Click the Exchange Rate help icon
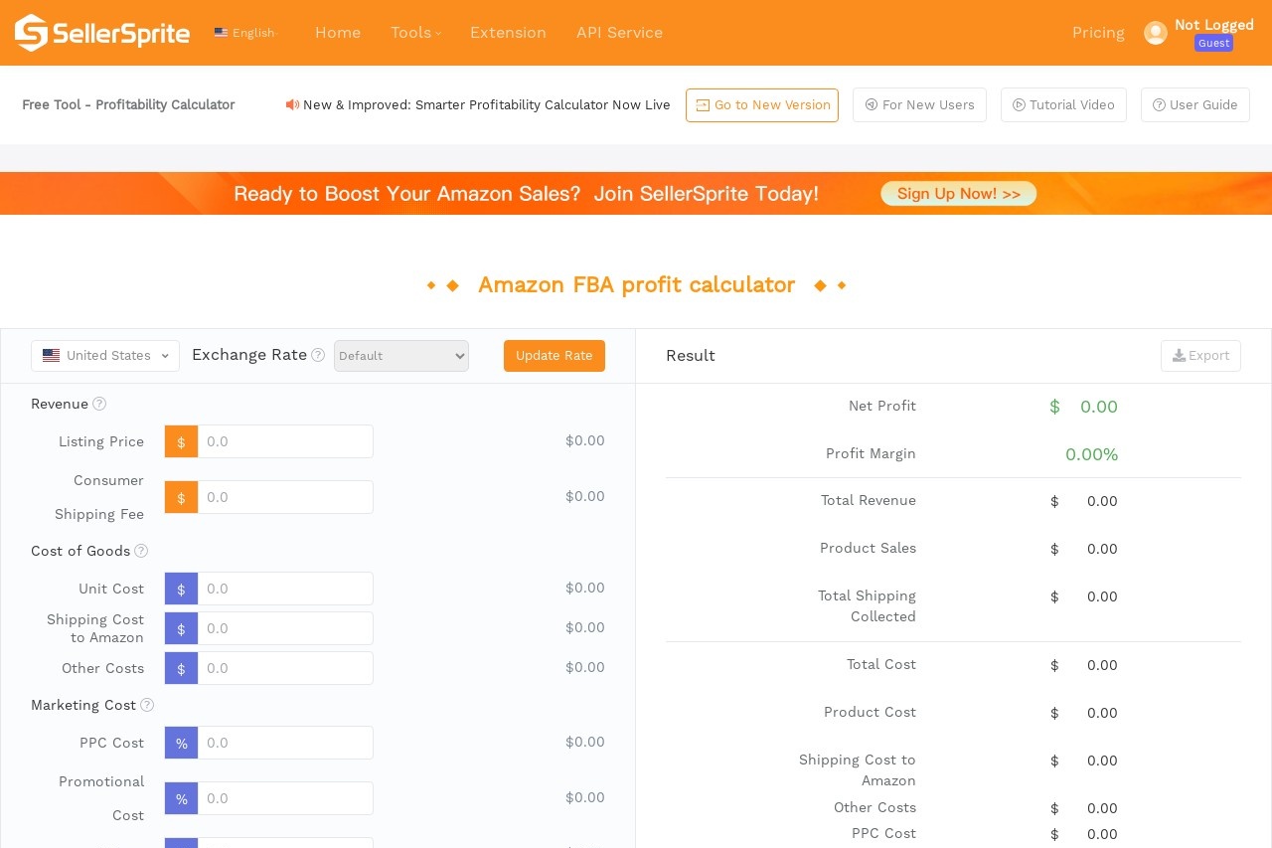Image resolution: width=1272 pixels, height=848 pixels. (318, 355)
